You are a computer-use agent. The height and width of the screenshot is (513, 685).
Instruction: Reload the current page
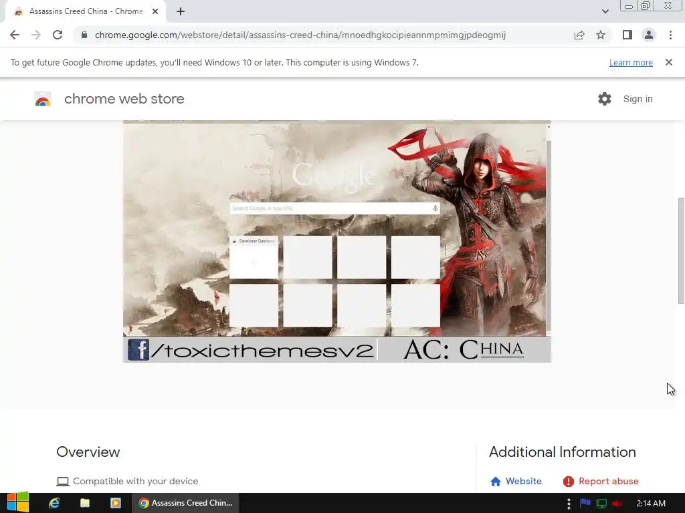click(58, 35)
